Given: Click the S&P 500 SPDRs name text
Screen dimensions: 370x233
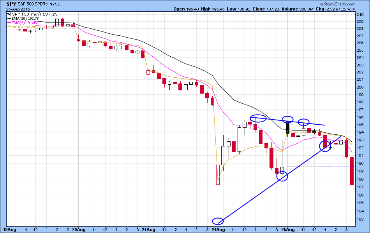Looking at the screenshot, I should [33, 4].
